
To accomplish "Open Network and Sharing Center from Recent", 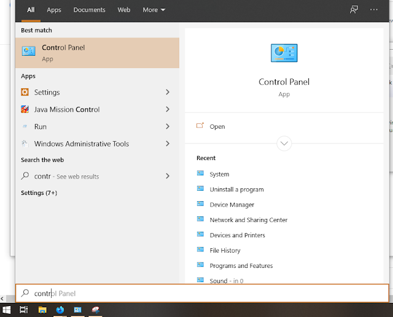I will coord(248,220).
